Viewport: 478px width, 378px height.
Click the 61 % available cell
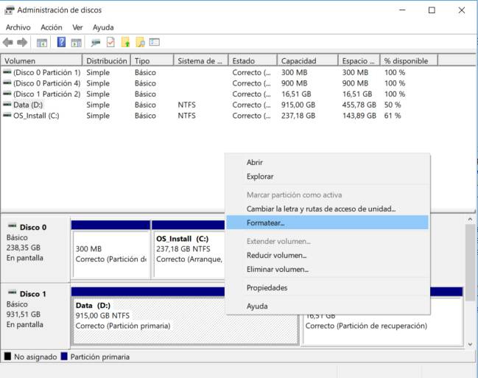[393, 116]
